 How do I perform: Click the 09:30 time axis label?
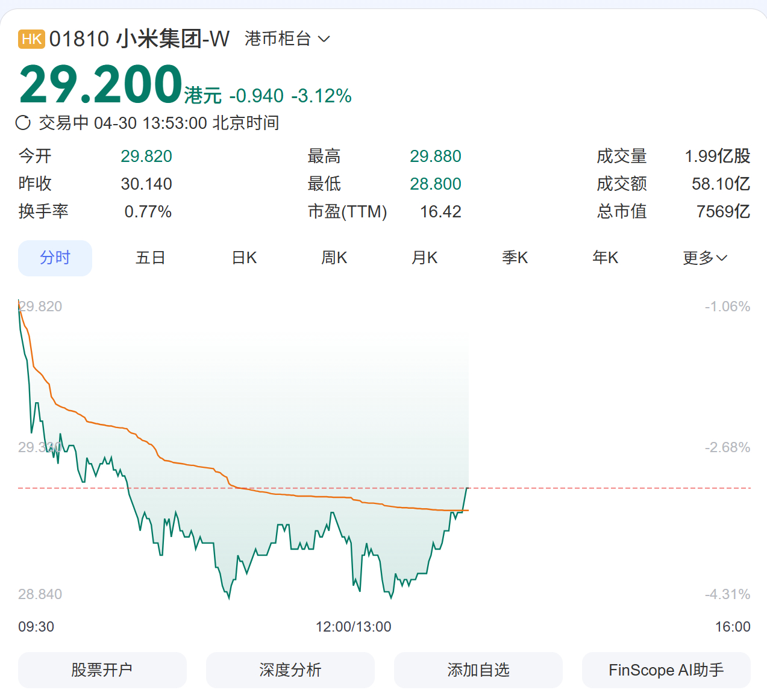click(36, 627)
